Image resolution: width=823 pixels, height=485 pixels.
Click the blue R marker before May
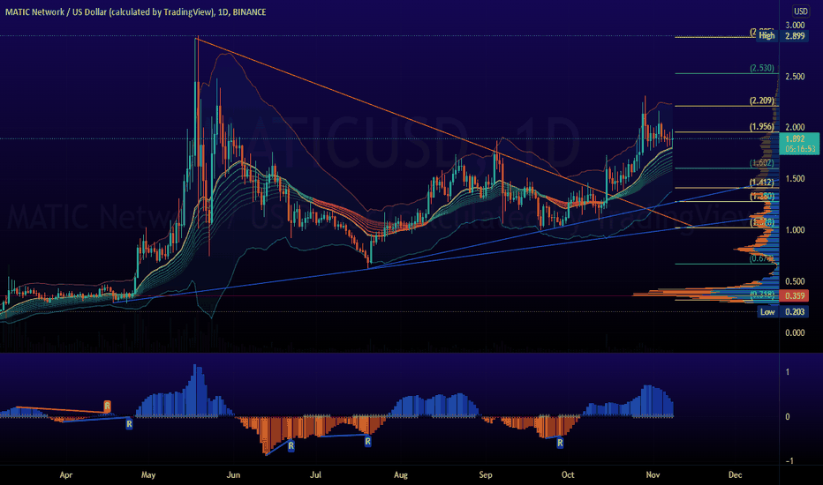point(129,424)
